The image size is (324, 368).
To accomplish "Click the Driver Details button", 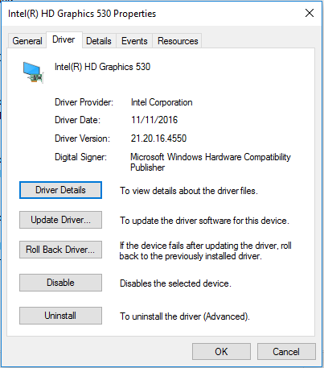I will click(60, 190).
